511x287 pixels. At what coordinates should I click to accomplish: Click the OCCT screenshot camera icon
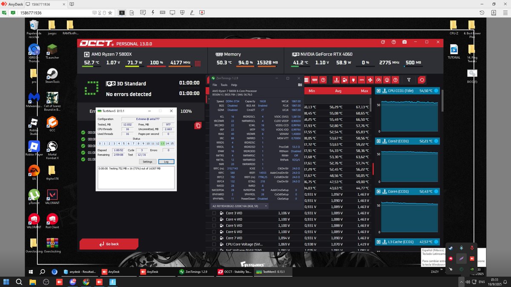tap(404, 42)
